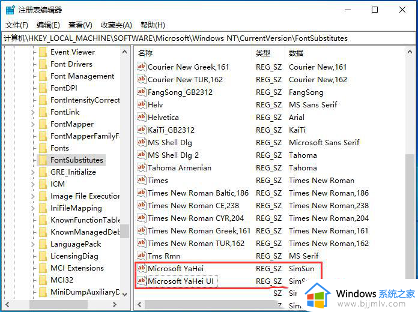Click string icon of Tms Rmn value
Image resolution: width=418 pixels, height=312 pixels.
tap(142, 256)
